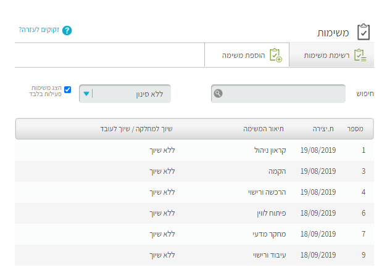Click task number 9 in the מספר column
Image resolution: width=382 pixels, height=273 pixels.
pos(363,255)
